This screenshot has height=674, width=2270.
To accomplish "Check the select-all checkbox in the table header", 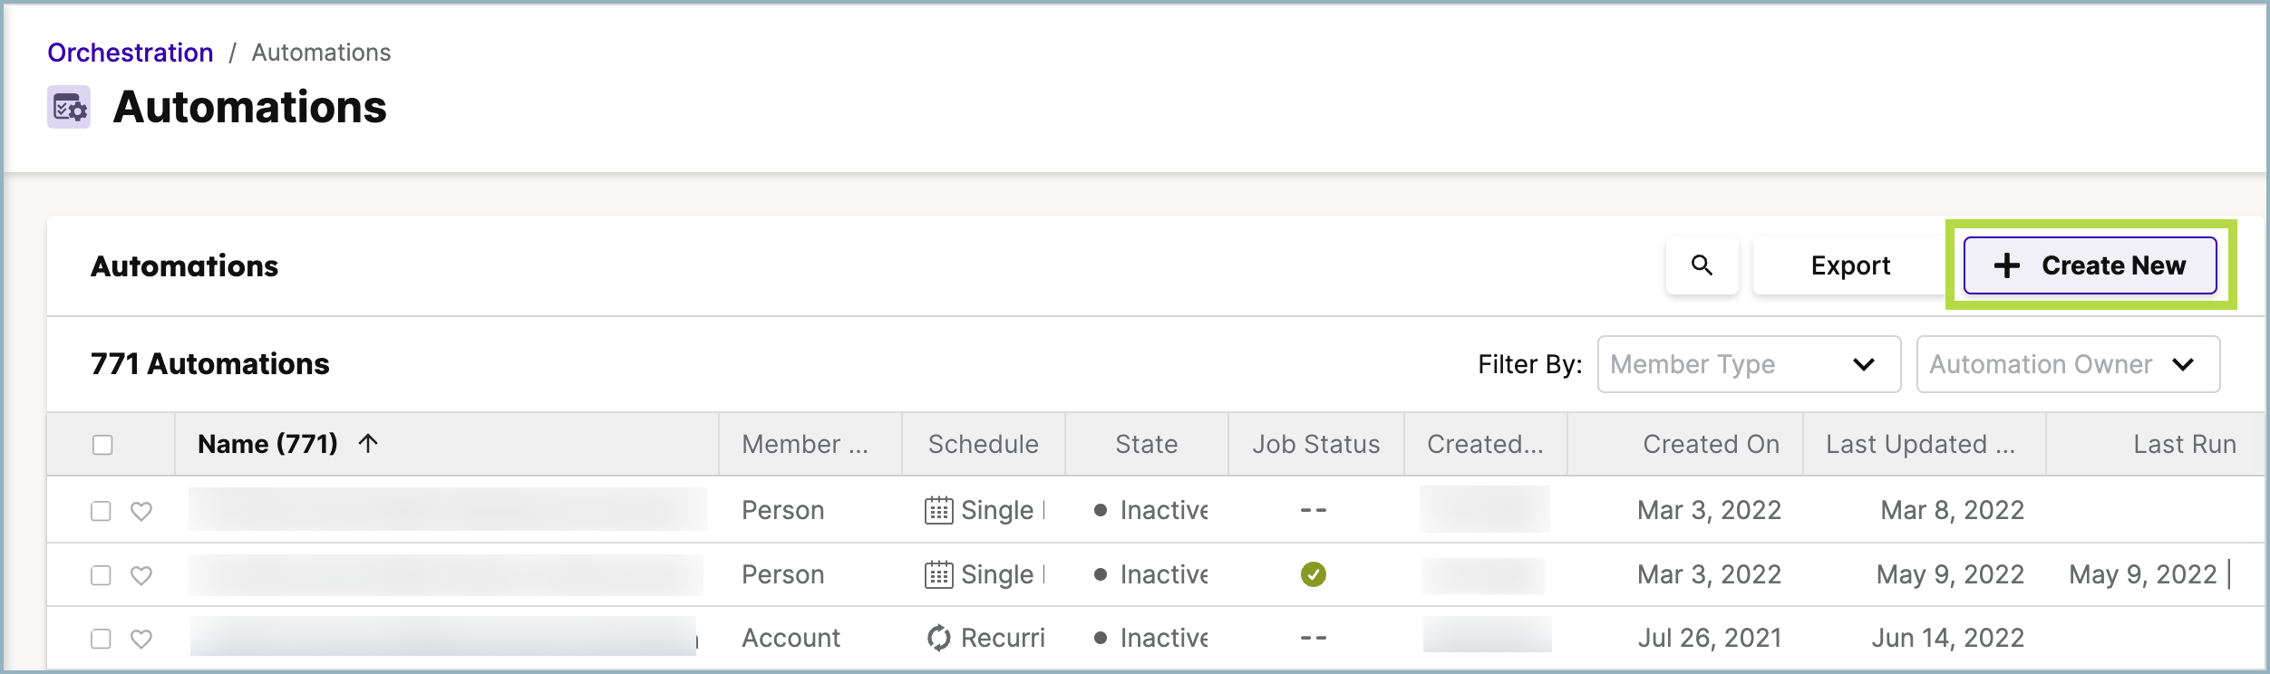I will coord(102,443).
